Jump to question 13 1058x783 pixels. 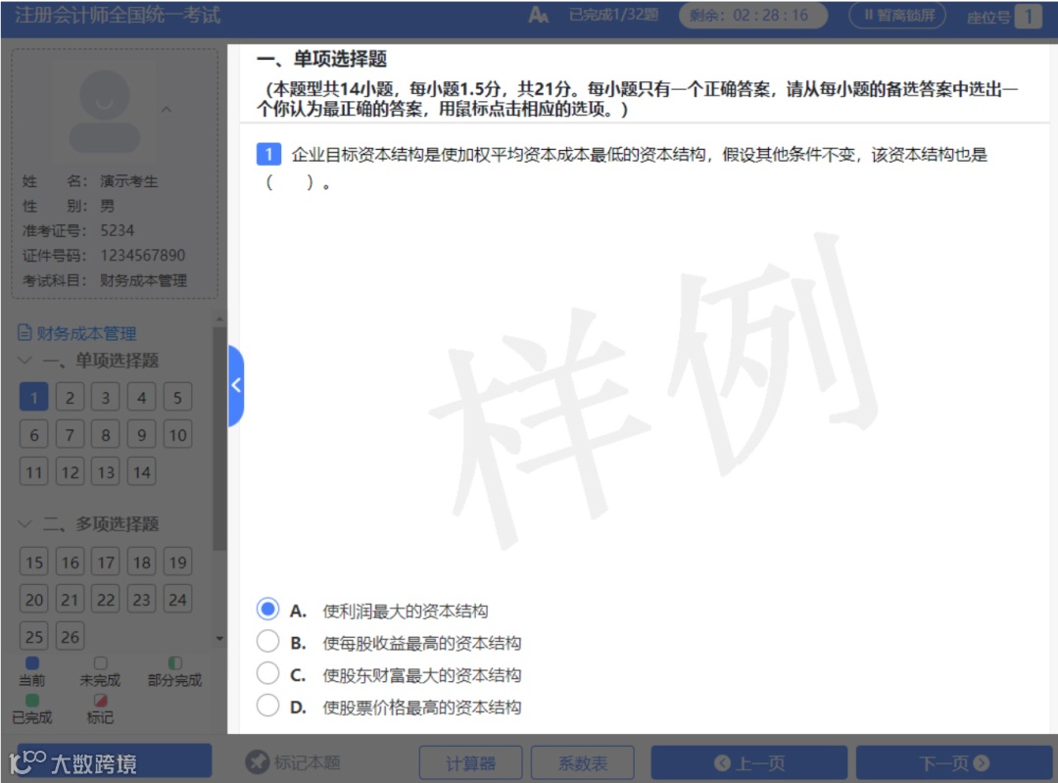click(105, 471)
